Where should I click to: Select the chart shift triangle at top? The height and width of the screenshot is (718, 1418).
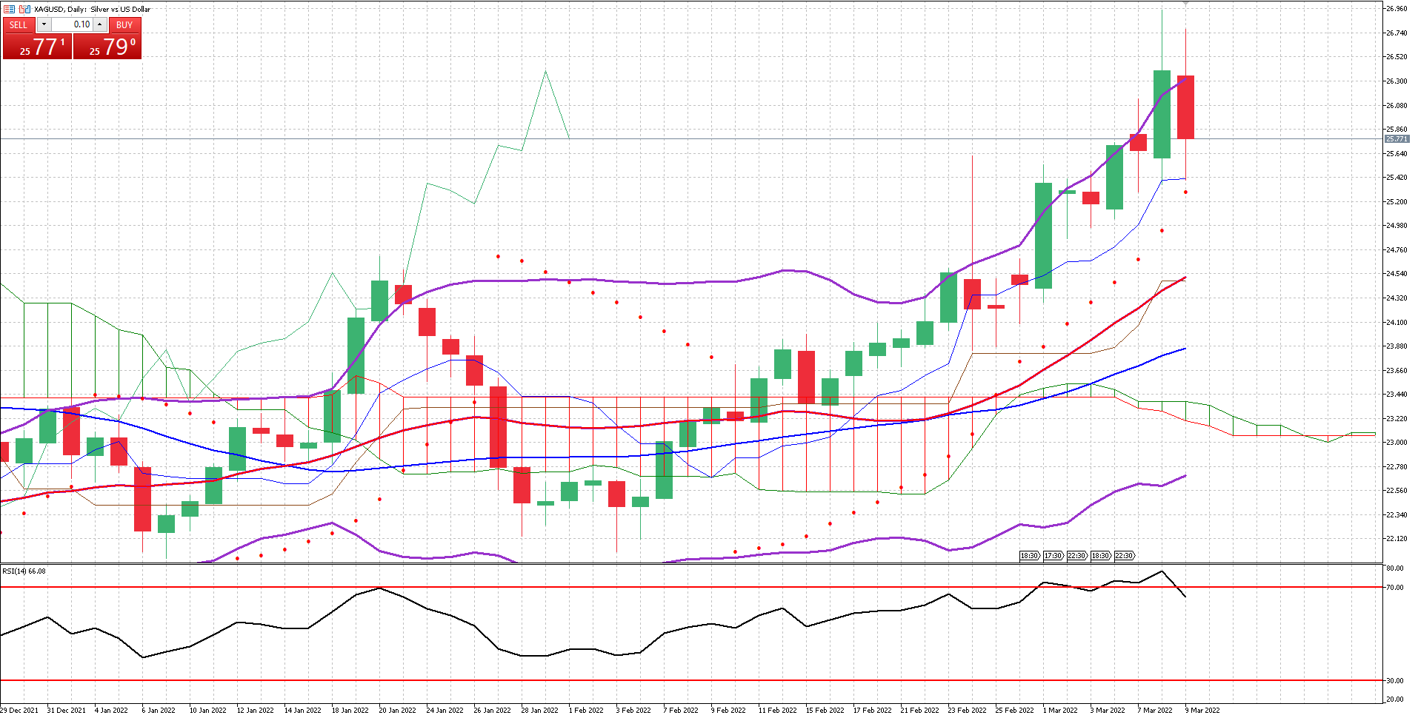(x=1186, y=4)
